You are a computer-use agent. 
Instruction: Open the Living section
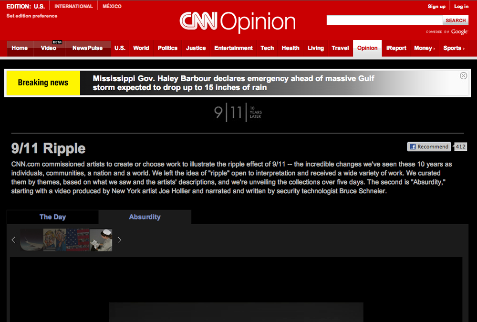point(315,48)
